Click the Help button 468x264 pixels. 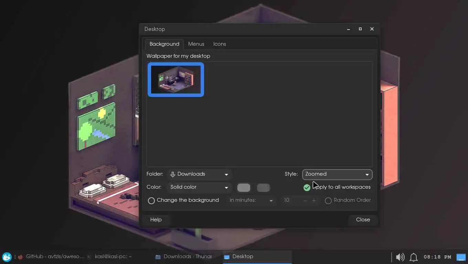tap(156, 220)
